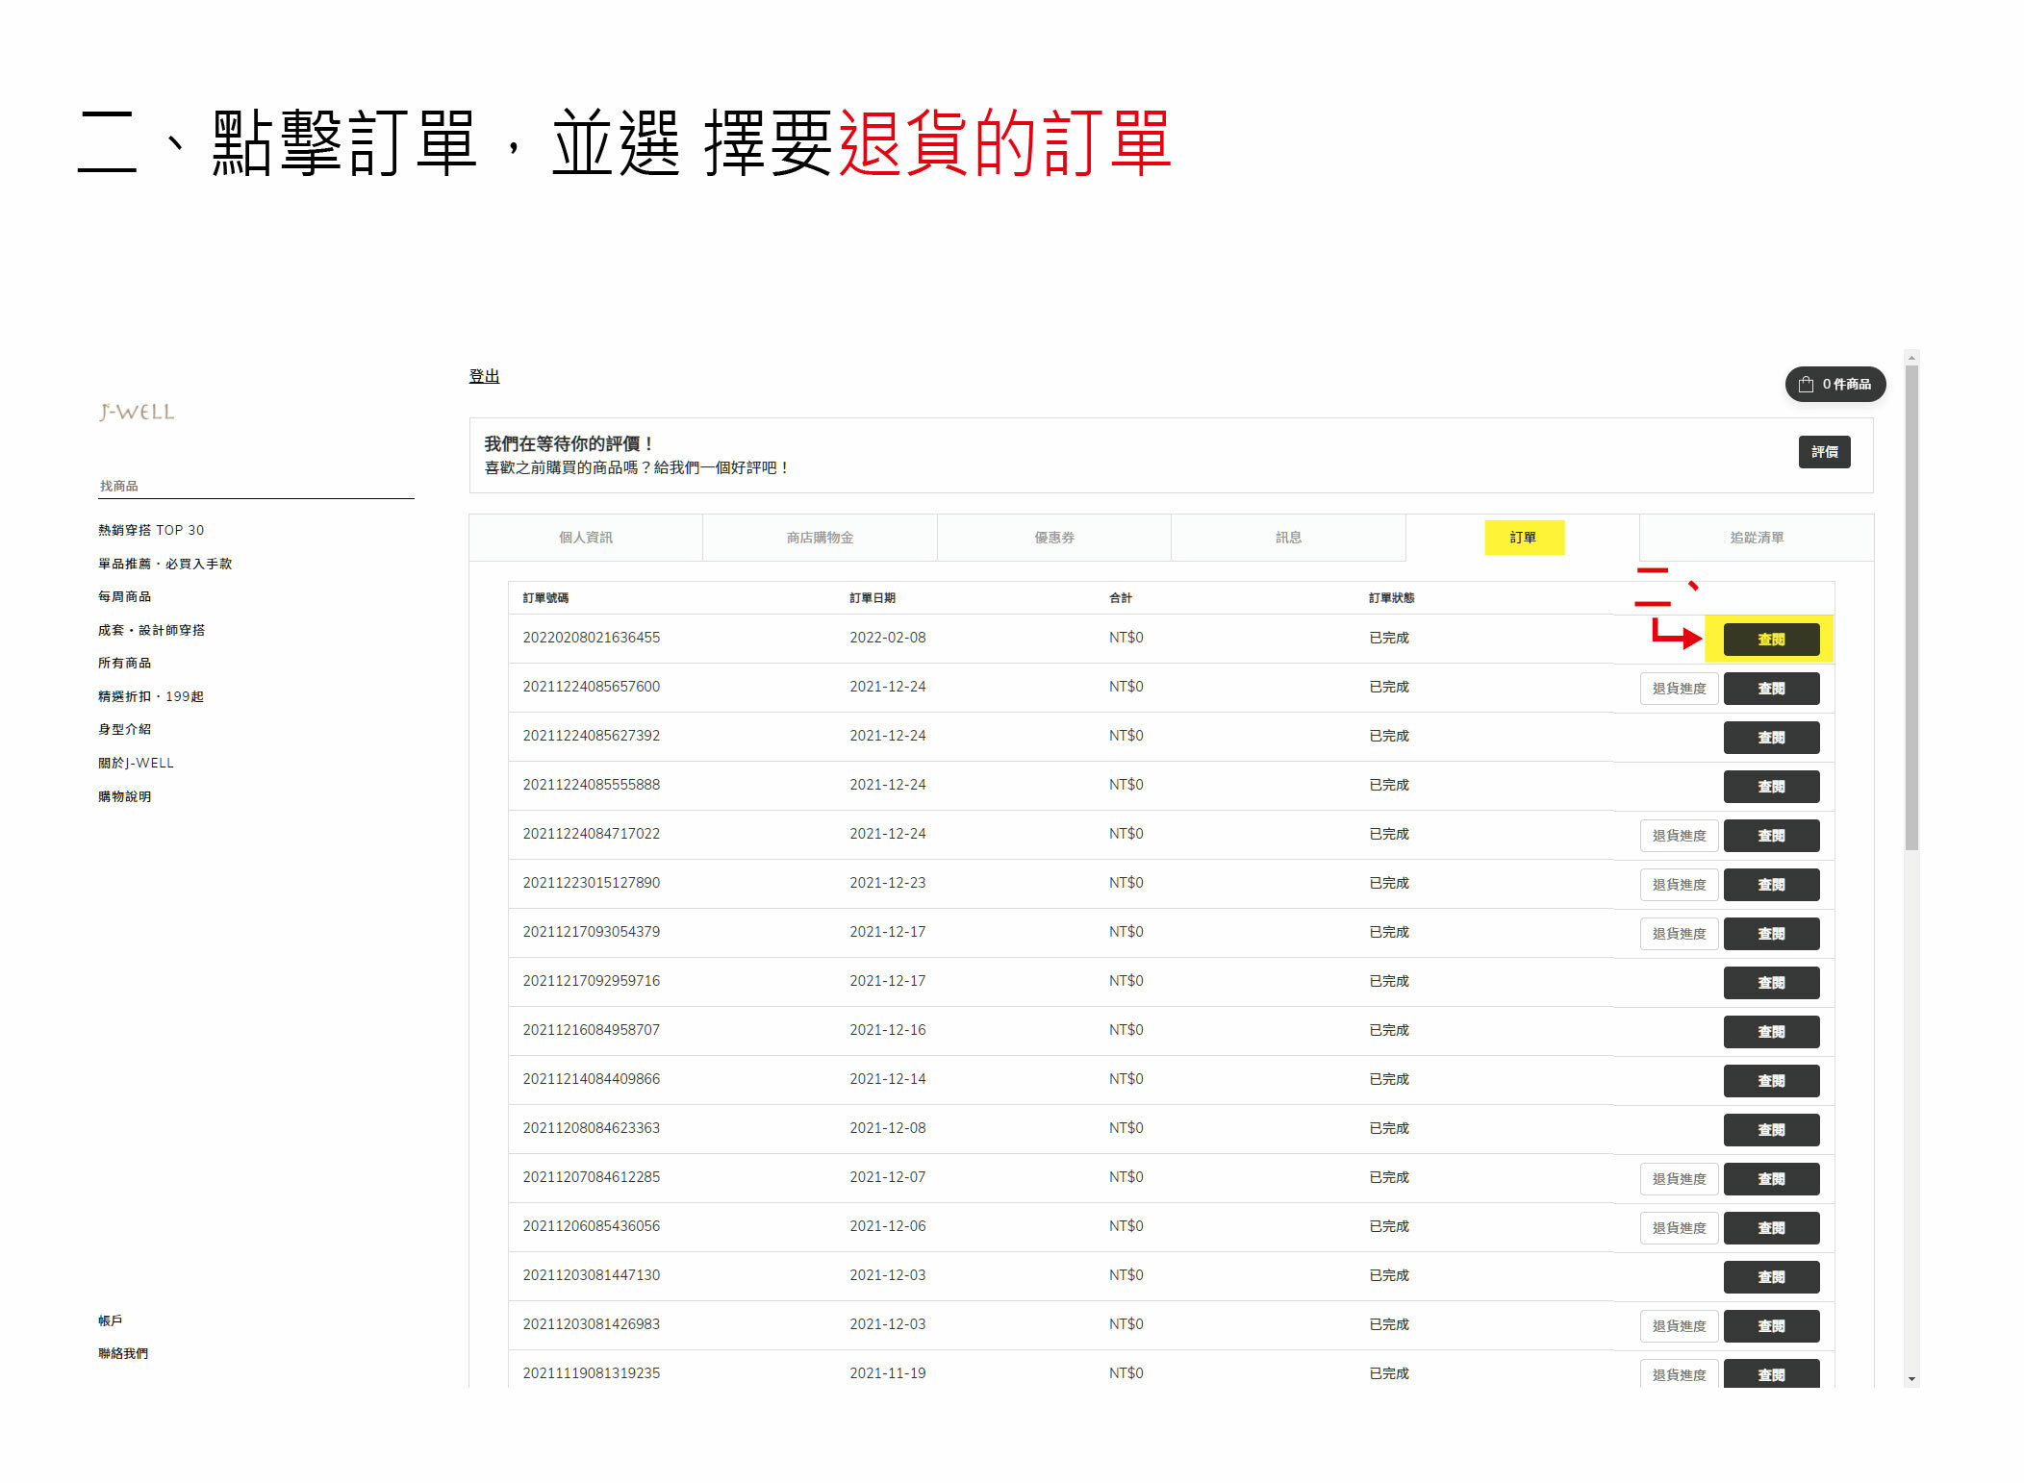This screenshot has width=2024, height=1483.
Task: Click 退貨進度 for order 20211207084612285
Action: click(x=1679, y=1179)
